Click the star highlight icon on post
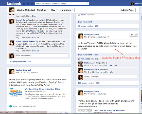This screenshot has width=142, height=114. click(x=132, y=35)
